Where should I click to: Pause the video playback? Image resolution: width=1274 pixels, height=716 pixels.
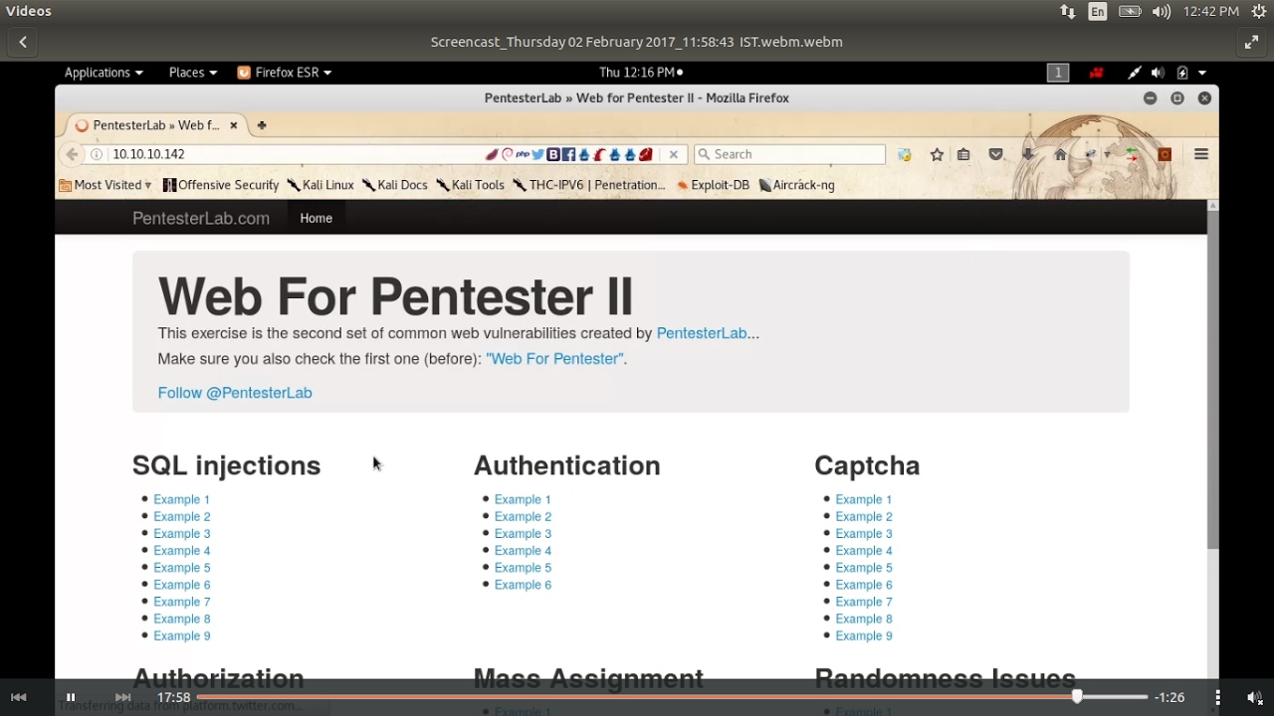pos(71,698)
